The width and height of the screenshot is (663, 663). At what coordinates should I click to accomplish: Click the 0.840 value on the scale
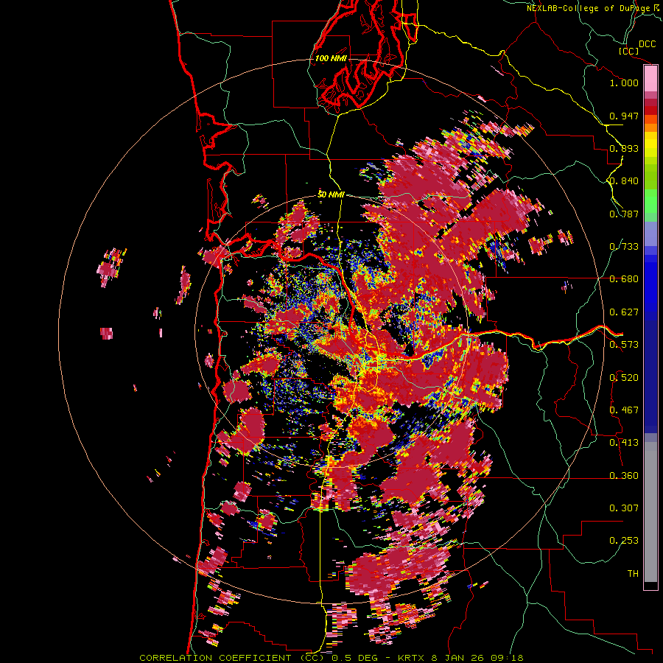pos(624,181)
